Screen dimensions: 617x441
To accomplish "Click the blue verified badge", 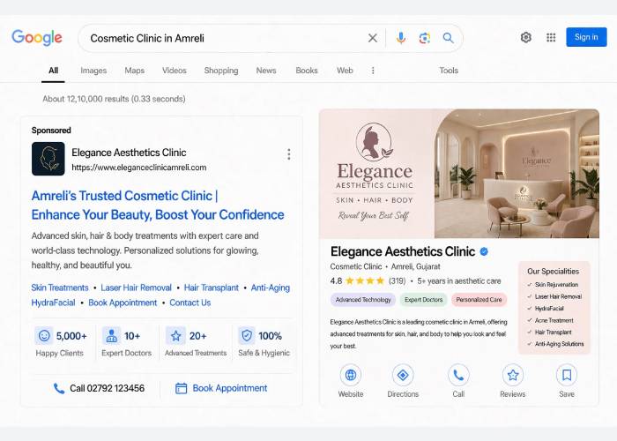I will pos(484,251).
